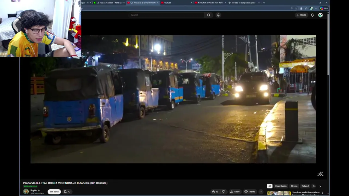Open the Chat assistant button in browser toolbar

tap(324, 8)
